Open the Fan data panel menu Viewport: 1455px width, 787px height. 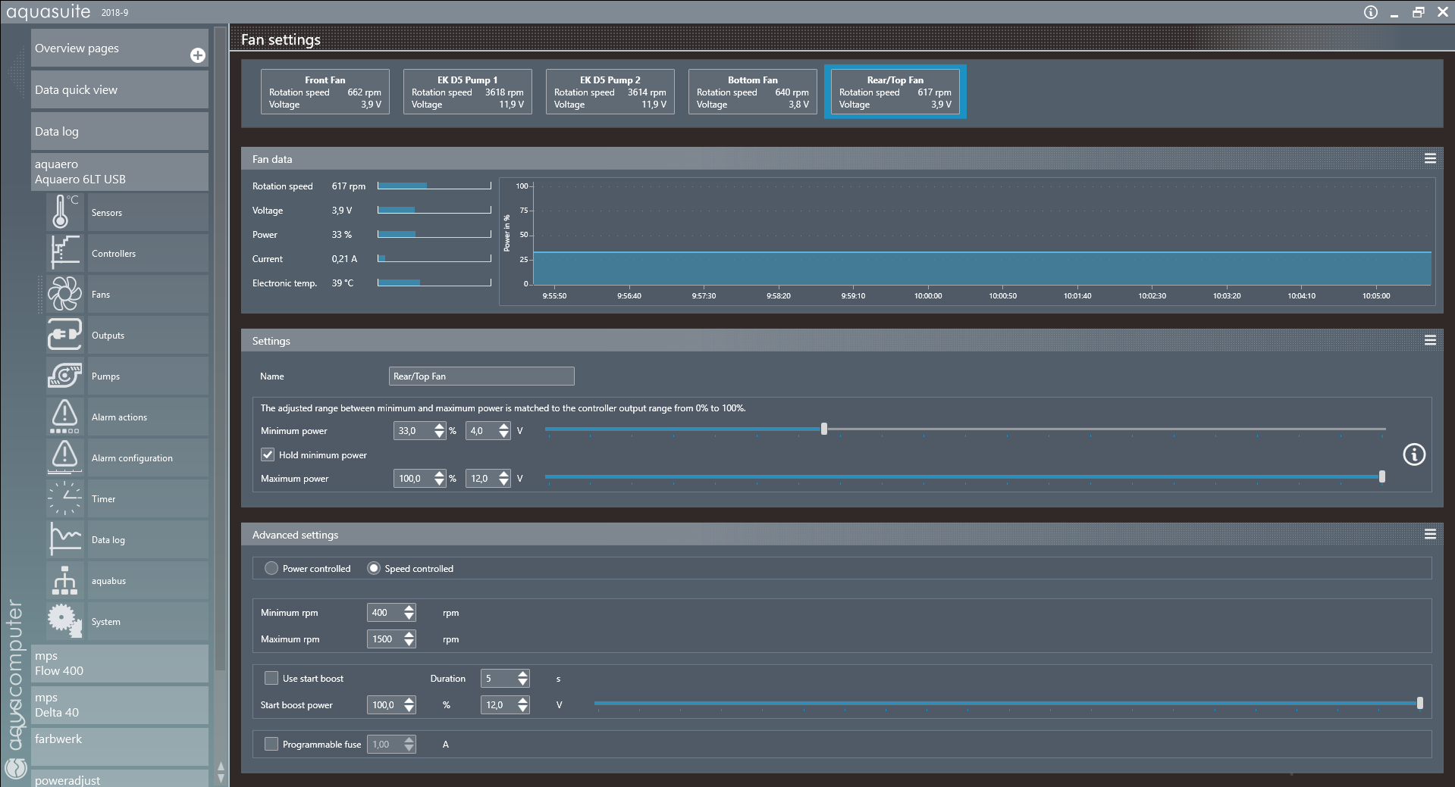click(x=1430, y=158)
